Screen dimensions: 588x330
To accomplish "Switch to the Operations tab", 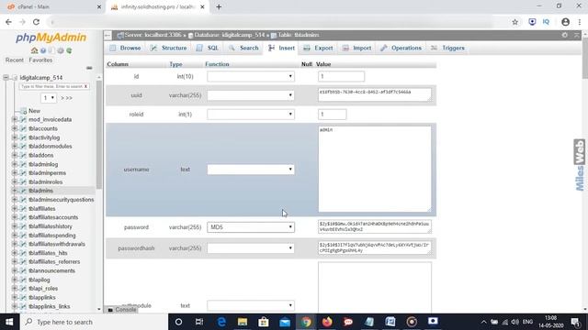I will coord(401,48).
